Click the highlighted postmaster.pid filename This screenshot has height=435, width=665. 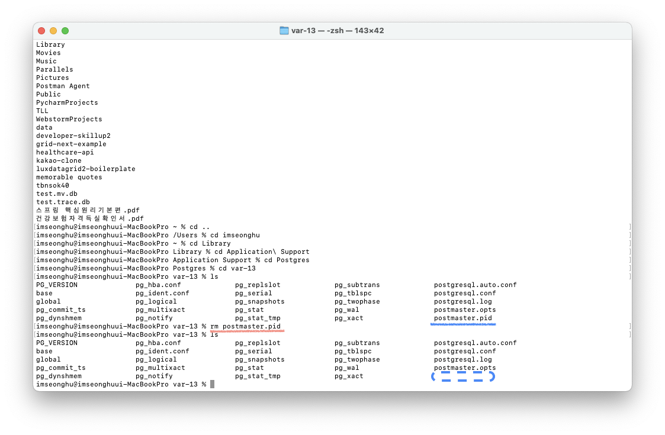click(x=462, y=318)
